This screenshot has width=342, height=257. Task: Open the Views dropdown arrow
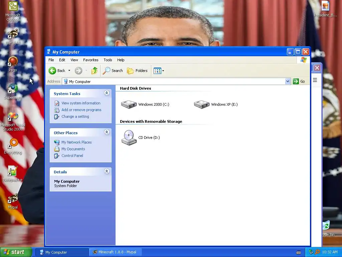[x=163, y=71]
